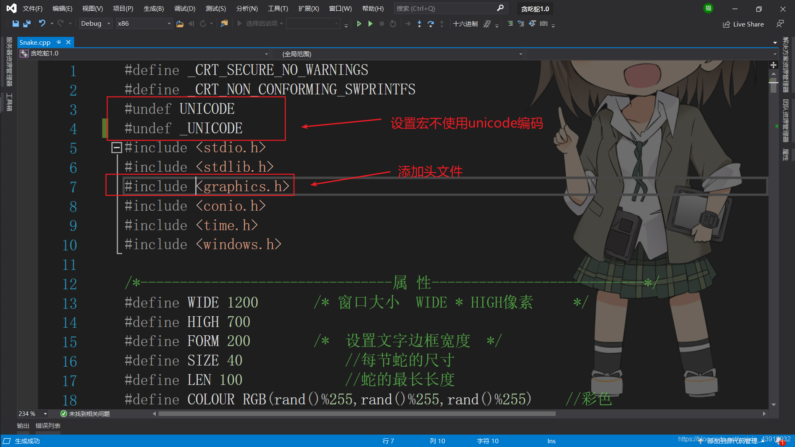
Task: Open the 错误列表 error list tab
Action: (48, 426)
